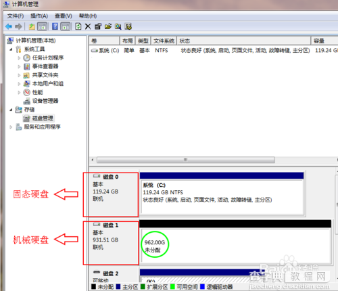The image size is (338, 291).
Task: Click the Up one level folder icon
Action: (32, 26)
